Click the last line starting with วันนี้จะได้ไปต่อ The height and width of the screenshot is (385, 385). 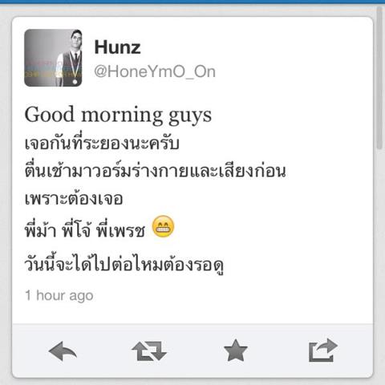point(124,264)
